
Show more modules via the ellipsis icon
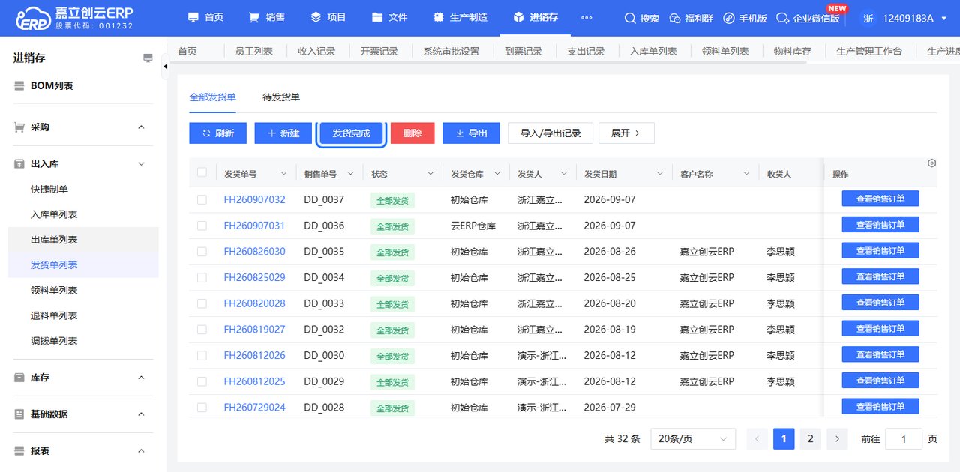[586, 17]
